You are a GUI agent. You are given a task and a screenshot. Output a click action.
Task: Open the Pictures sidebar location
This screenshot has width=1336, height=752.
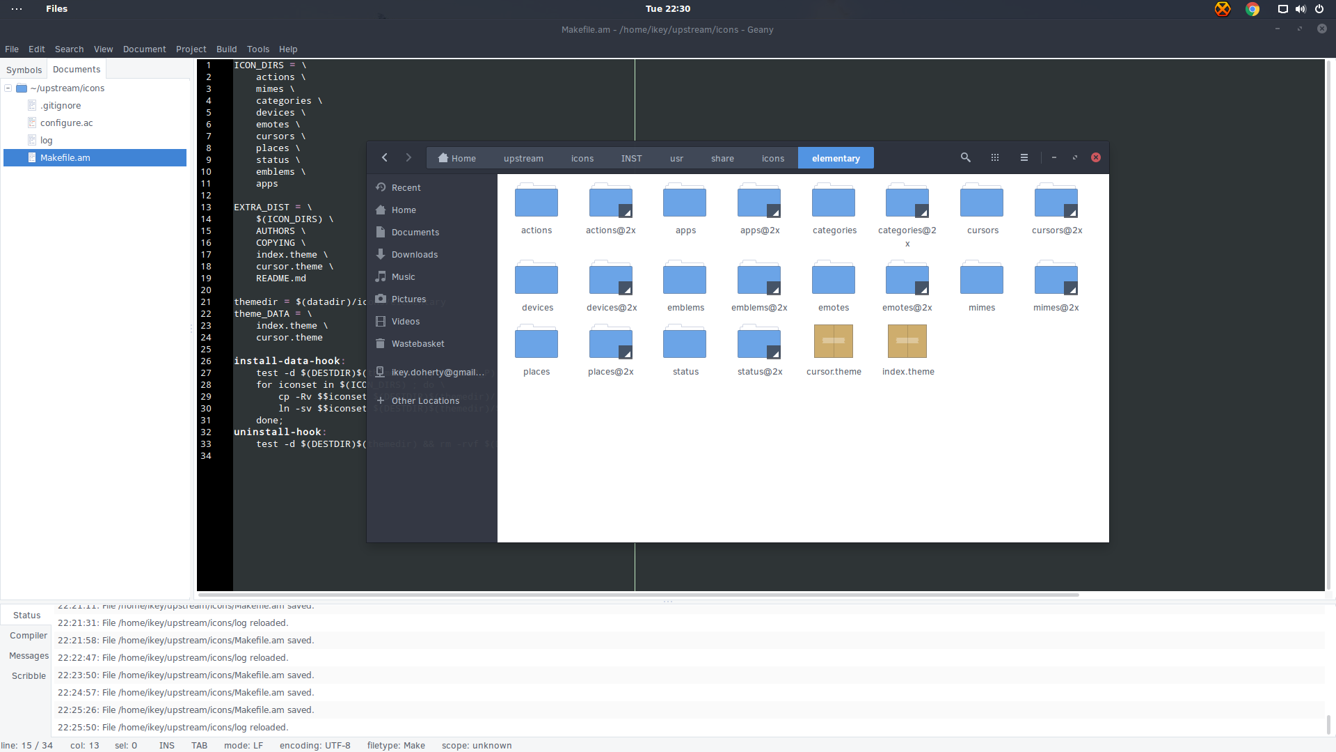431,299
